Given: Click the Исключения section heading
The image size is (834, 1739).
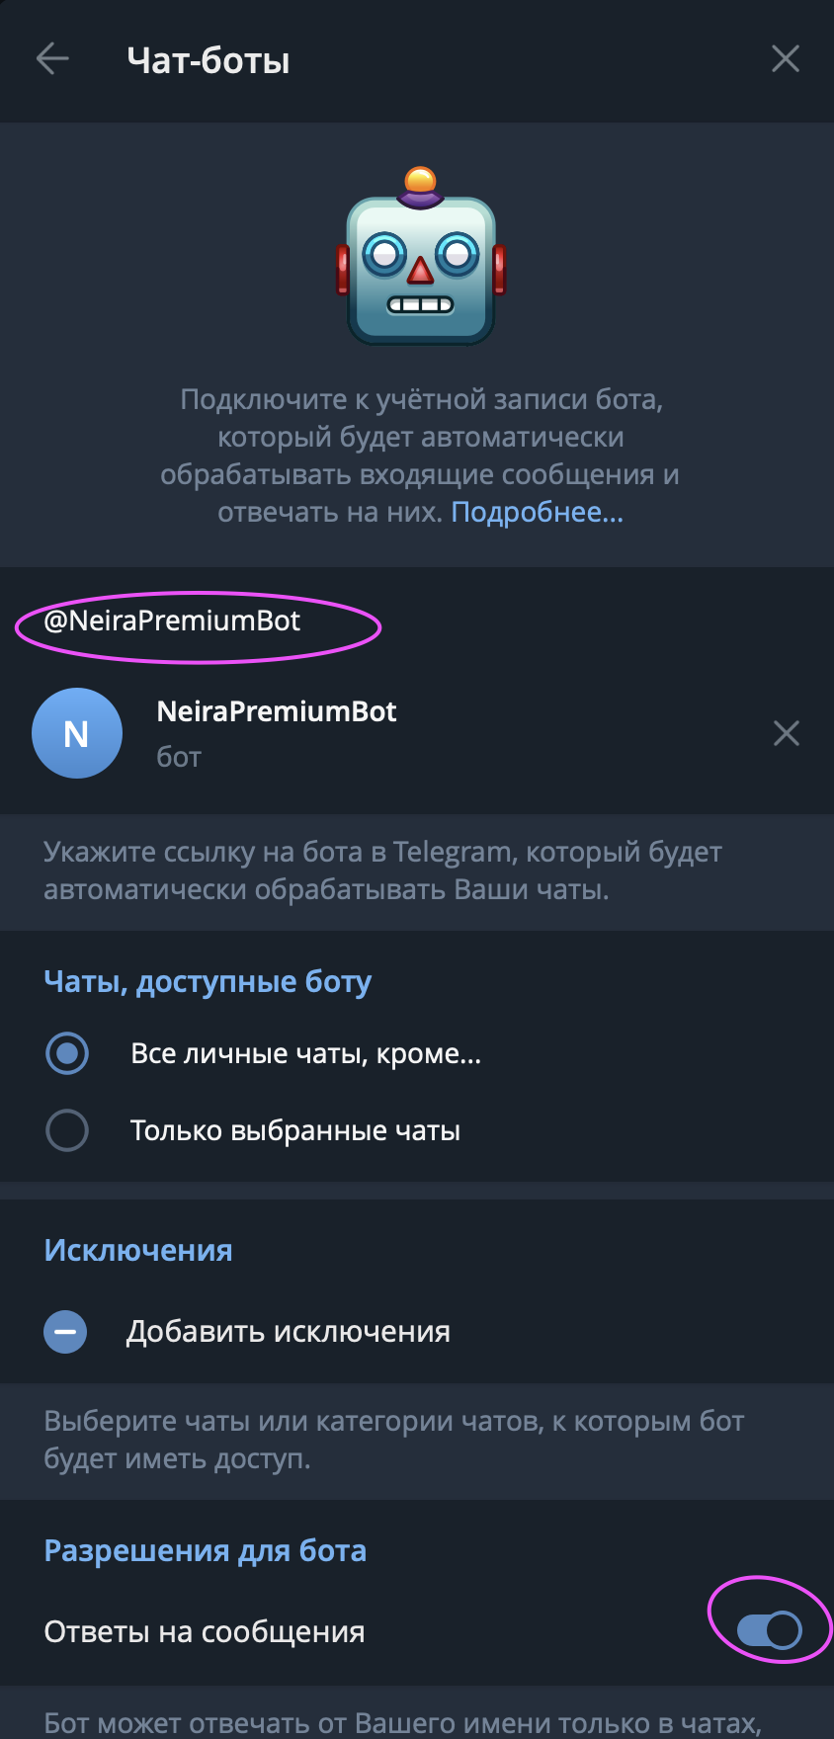Looking at the screenshot, I should click(138, 1251).
